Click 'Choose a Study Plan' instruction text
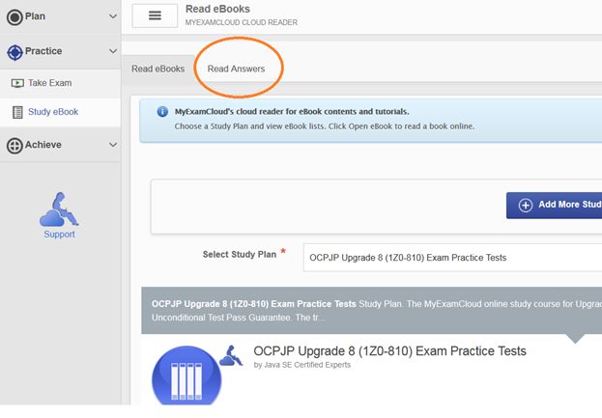This screenshot has width=602, height=418. coord(325,126)
